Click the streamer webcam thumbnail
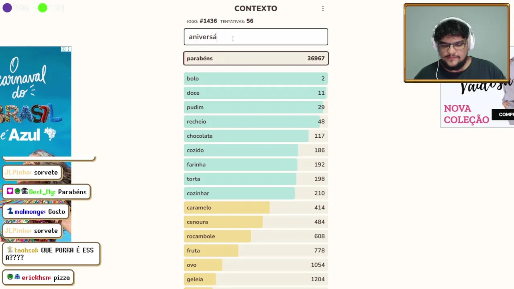The height and width of the screenshot is (289, 514). point(456,43)
